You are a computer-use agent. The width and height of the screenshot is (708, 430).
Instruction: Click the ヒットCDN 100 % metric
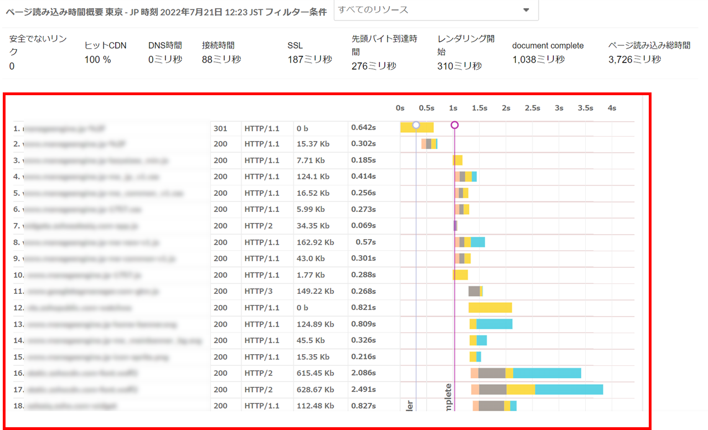tap(105, 53)
